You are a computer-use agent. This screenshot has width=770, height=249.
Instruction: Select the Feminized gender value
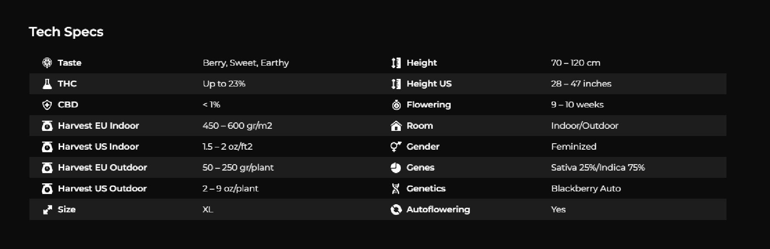pyautogui.click(x=574, y=146)
